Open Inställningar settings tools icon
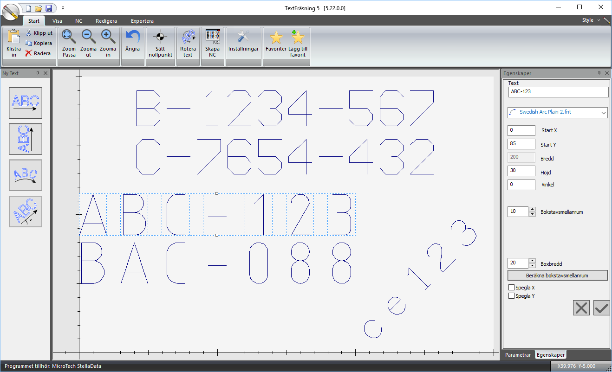This screenshot has height=372, width=612. click(243, 37)
